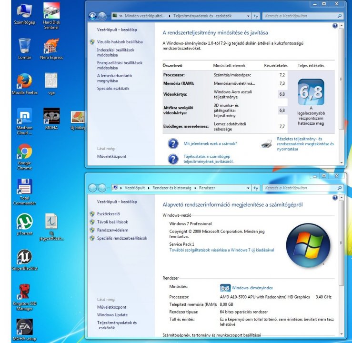Click Rendszer breadcrumb segment

point(207,188)
